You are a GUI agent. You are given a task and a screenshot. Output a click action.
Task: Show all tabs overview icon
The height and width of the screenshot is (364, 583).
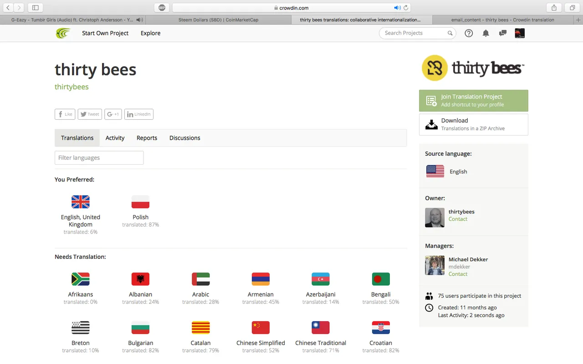pyautogui.click(x=572, y=8)
